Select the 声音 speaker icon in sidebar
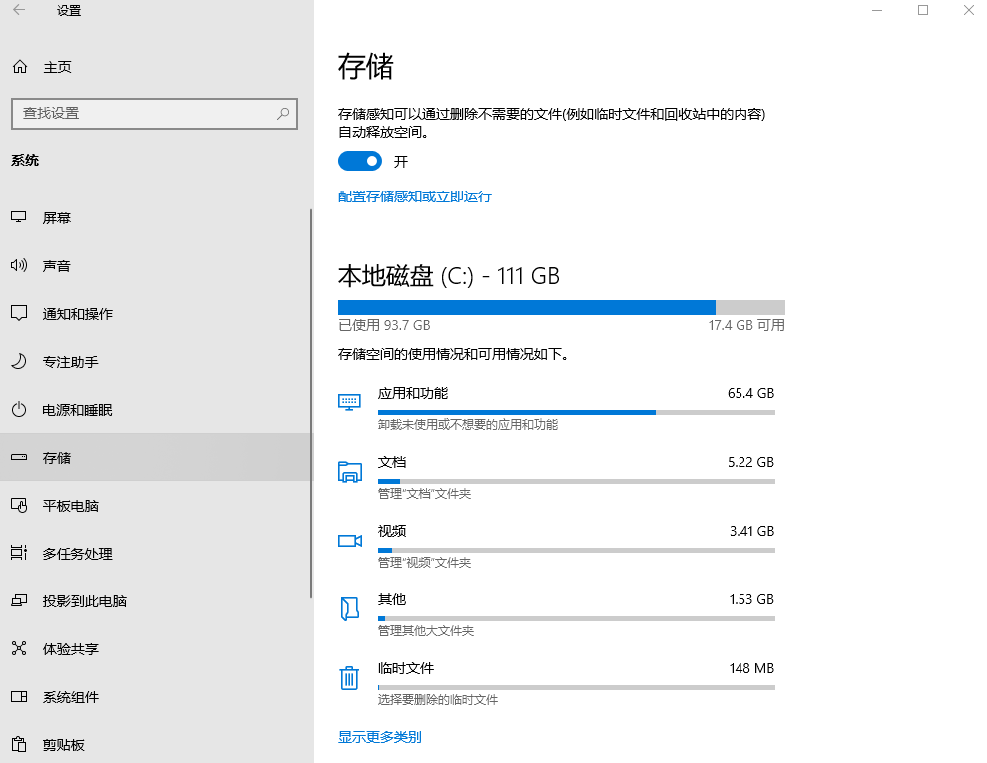The image size is (987, 763). (x=18, y=265)
